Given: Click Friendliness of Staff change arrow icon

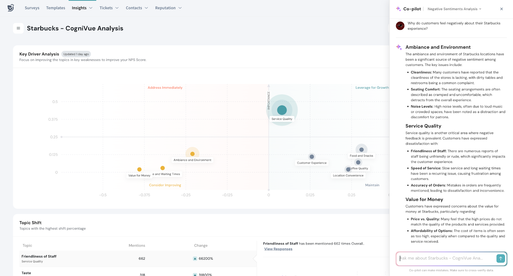Looking at the screenshot, I should [x=195, y=259].
